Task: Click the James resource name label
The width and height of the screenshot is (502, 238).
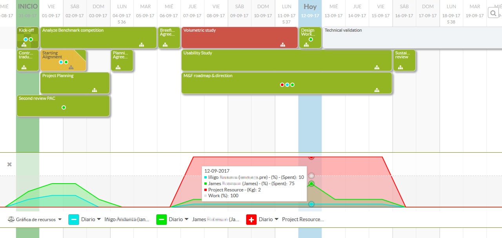Action: (216, 220)
